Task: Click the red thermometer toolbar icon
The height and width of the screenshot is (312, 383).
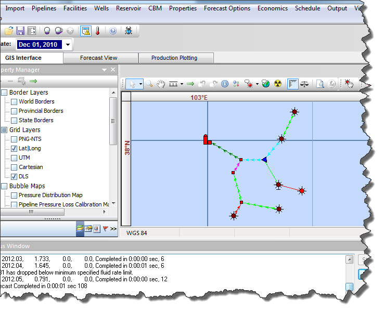Action: pos(97,31)
